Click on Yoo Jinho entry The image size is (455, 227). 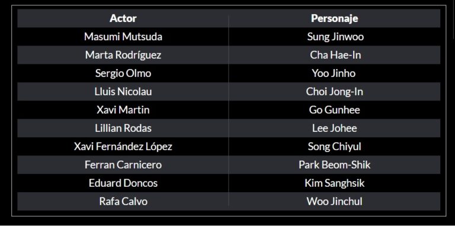click(334, 73)
